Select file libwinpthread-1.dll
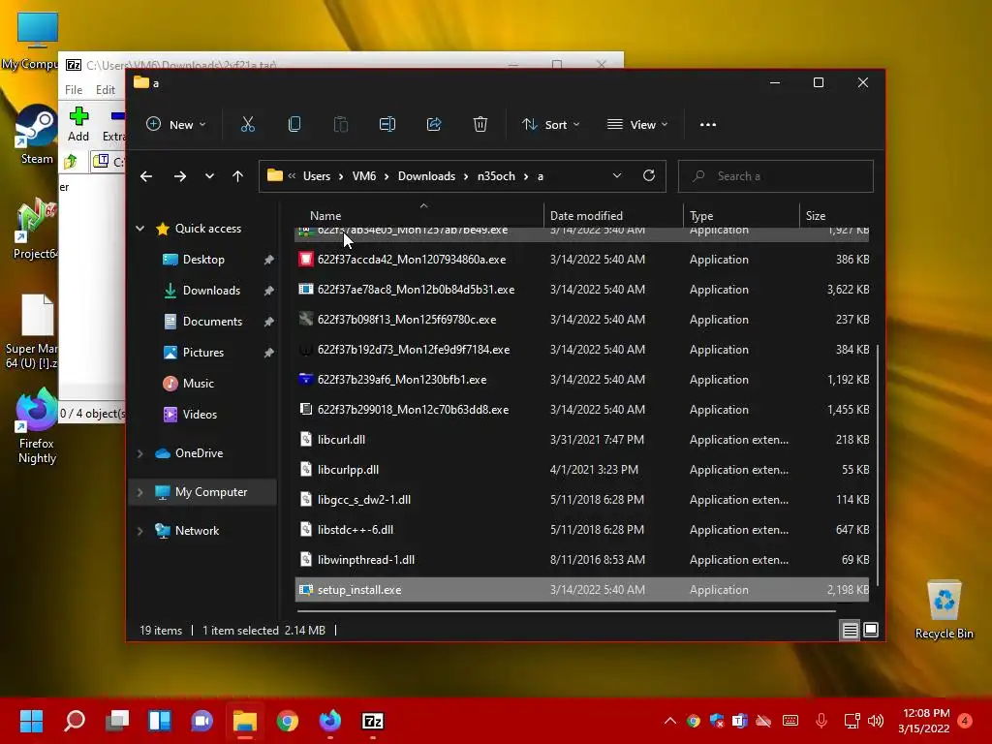Screen dimensions: 992x744 point(581,560)
